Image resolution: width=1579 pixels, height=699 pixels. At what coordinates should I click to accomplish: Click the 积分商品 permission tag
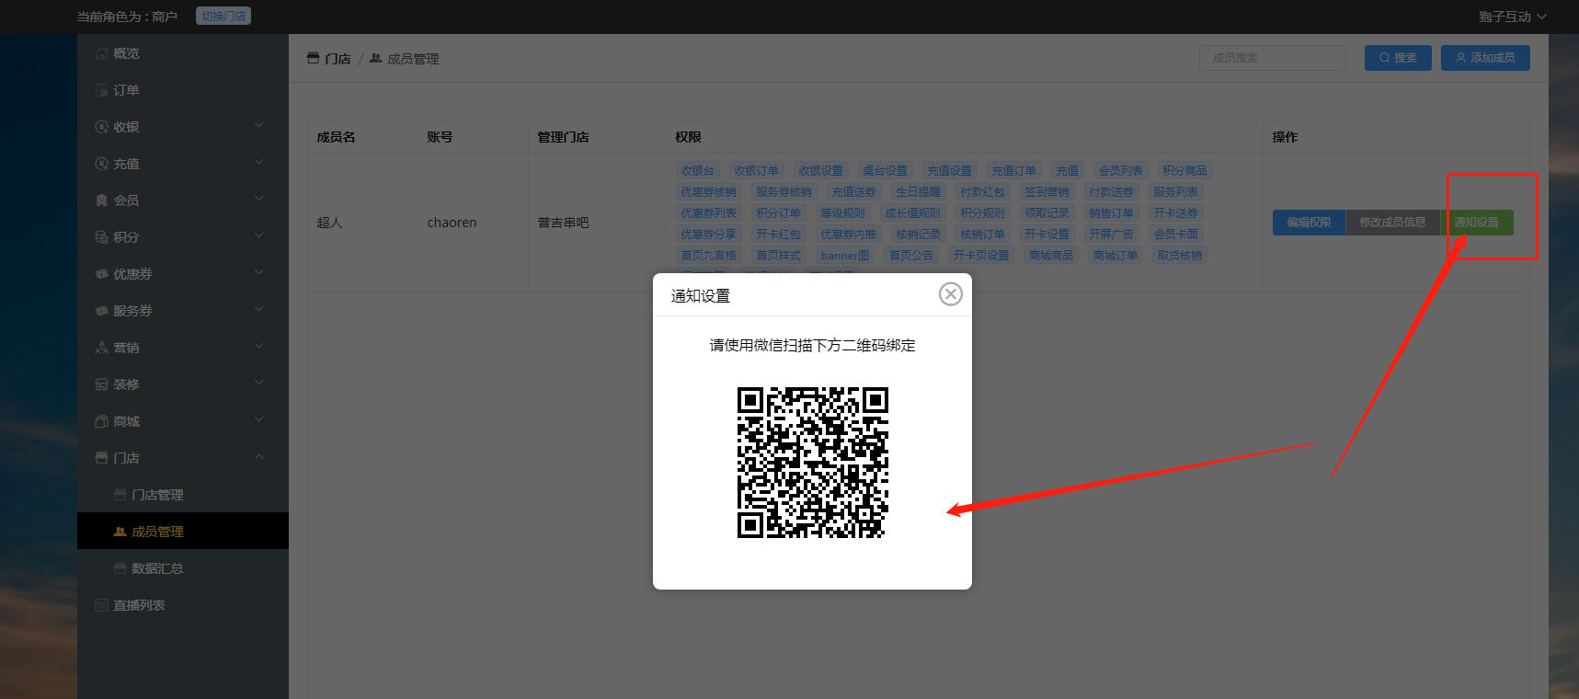click(x=1184, y=171)
